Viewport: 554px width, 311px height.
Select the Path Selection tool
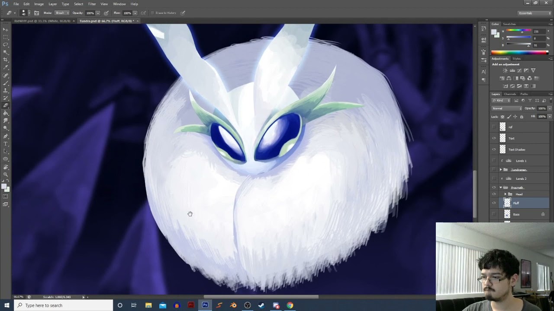6,151
